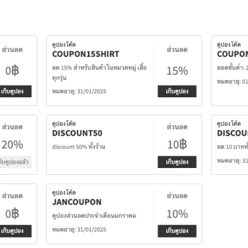Select the JANCOUPON code heading

pos(77,202)
